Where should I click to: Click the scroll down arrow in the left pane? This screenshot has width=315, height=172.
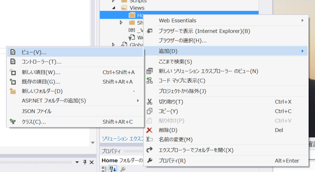[93, 143]
